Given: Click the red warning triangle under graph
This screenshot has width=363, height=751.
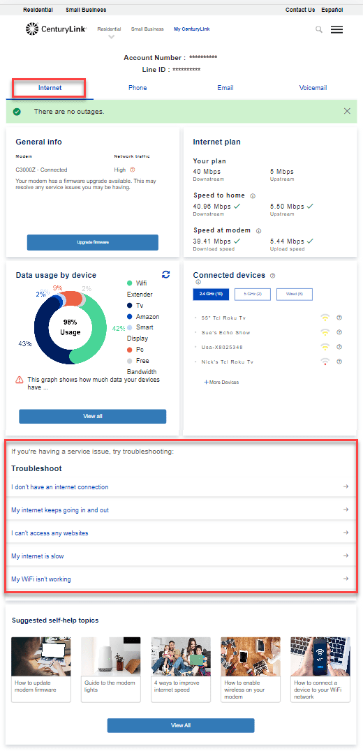Looking at the screenshot, I should [19, 380].
